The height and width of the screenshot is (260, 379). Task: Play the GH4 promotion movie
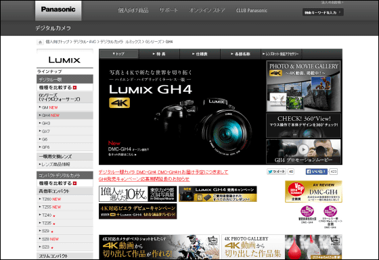click(303, 151)
